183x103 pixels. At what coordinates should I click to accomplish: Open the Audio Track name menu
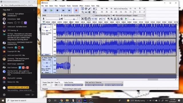tap(48, 58)
